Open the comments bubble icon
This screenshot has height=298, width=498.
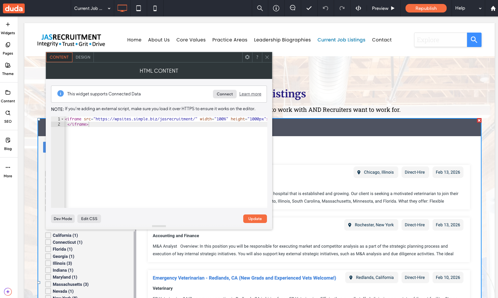[x=293, y=8]
